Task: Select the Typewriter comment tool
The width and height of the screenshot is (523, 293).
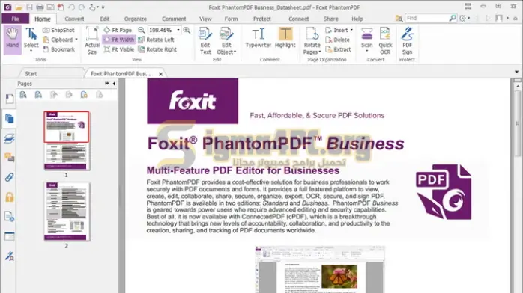Action: click(259, 38)
